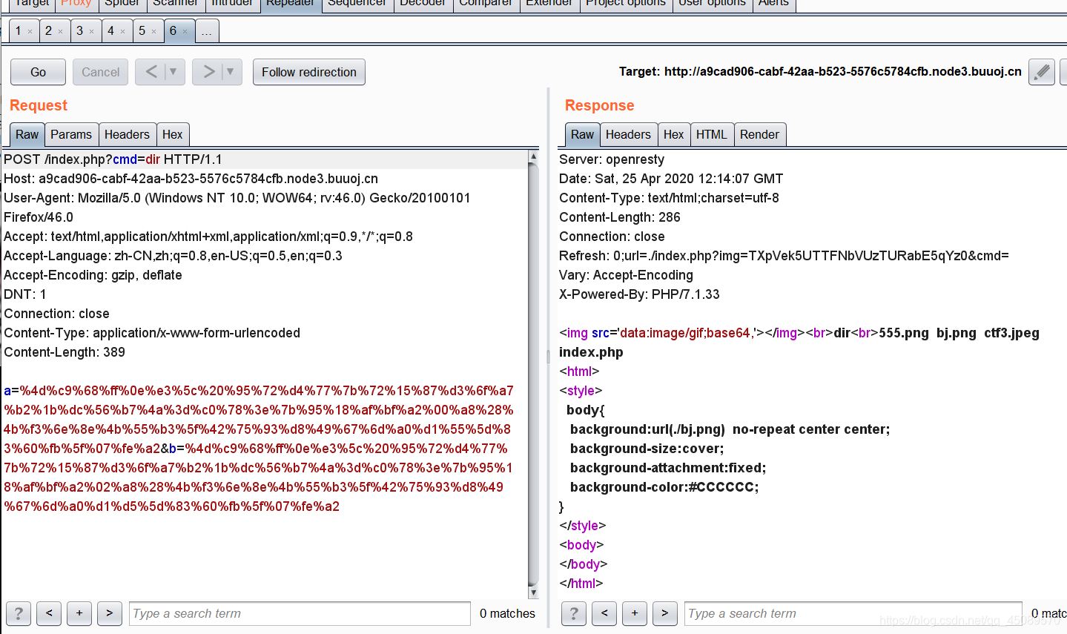Open the Intruder main tab
1067x634 pixels.
click(232, 4)
